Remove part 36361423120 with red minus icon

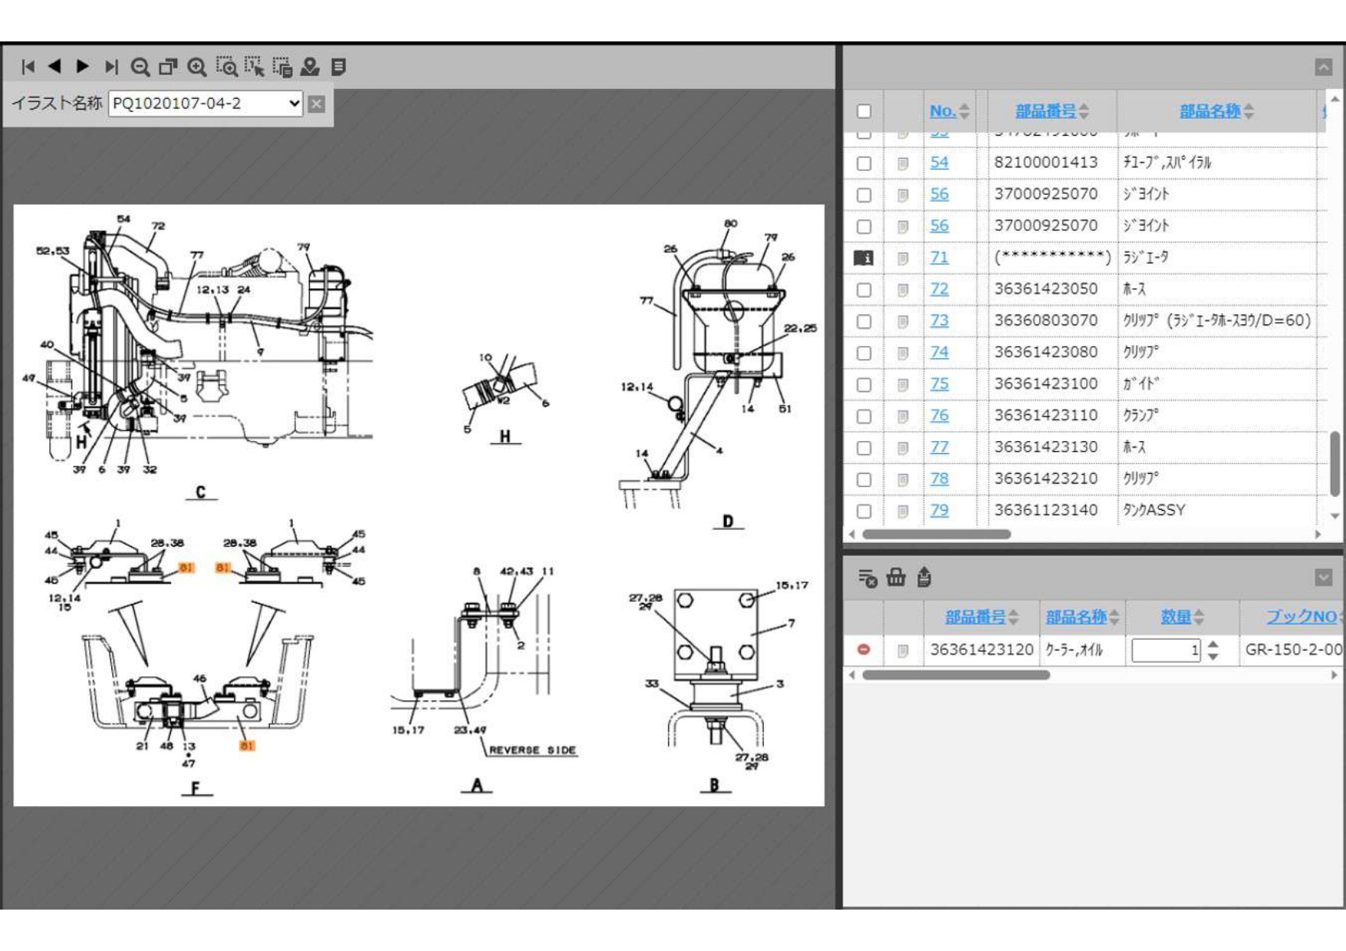(x=864, y=650)
